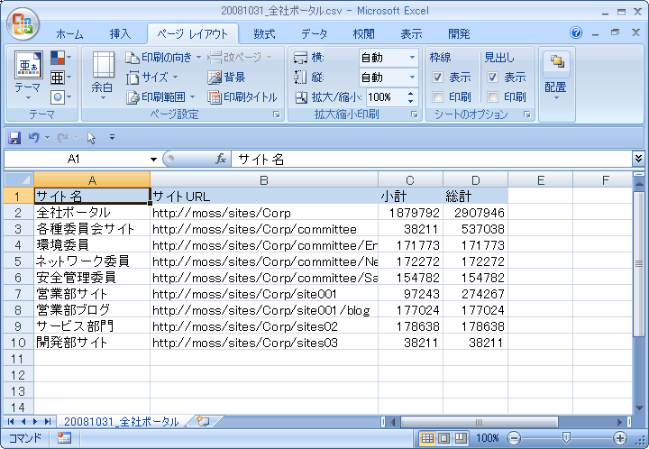
Task: Open the Excel help question mark
Action: click(576, 32)
